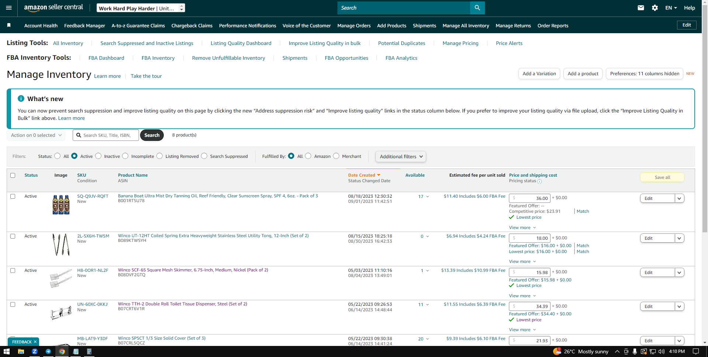This screenshot has height=357, width=708.
Task: Go to Manage All Inventory
Action: (x=466, y=25)
